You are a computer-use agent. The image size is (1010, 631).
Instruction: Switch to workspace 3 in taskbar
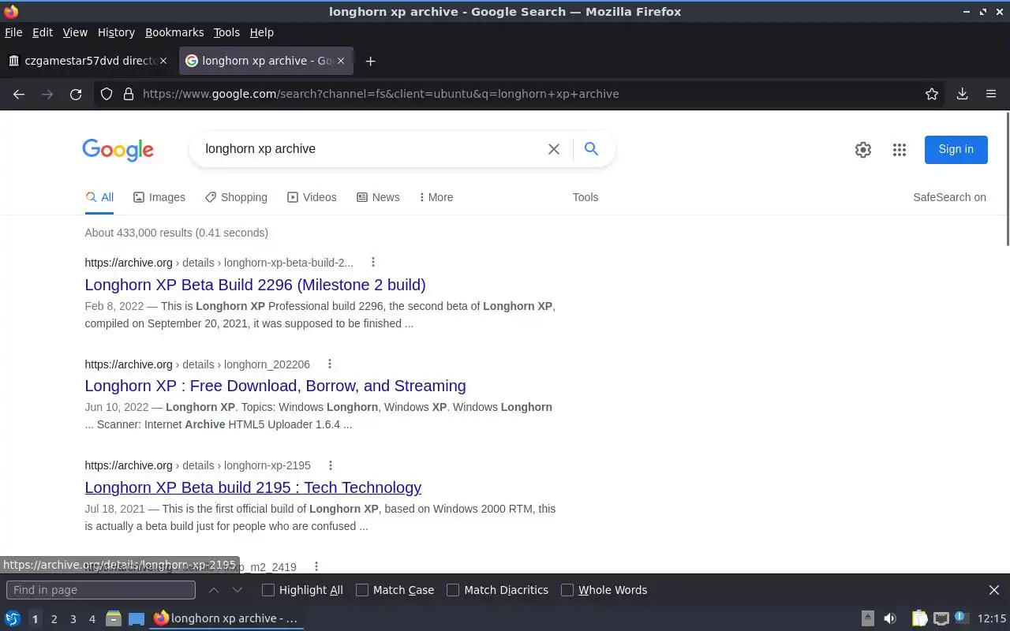73,619
